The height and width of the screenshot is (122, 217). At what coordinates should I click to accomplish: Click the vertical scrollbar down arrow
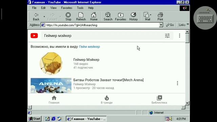[x=187, y=103]
